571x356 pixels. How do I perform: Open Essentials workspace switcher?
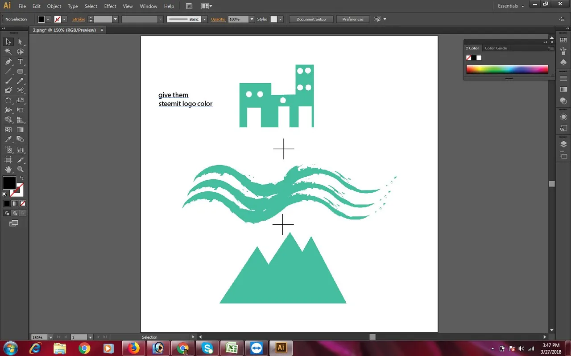[x=511, y=6]
